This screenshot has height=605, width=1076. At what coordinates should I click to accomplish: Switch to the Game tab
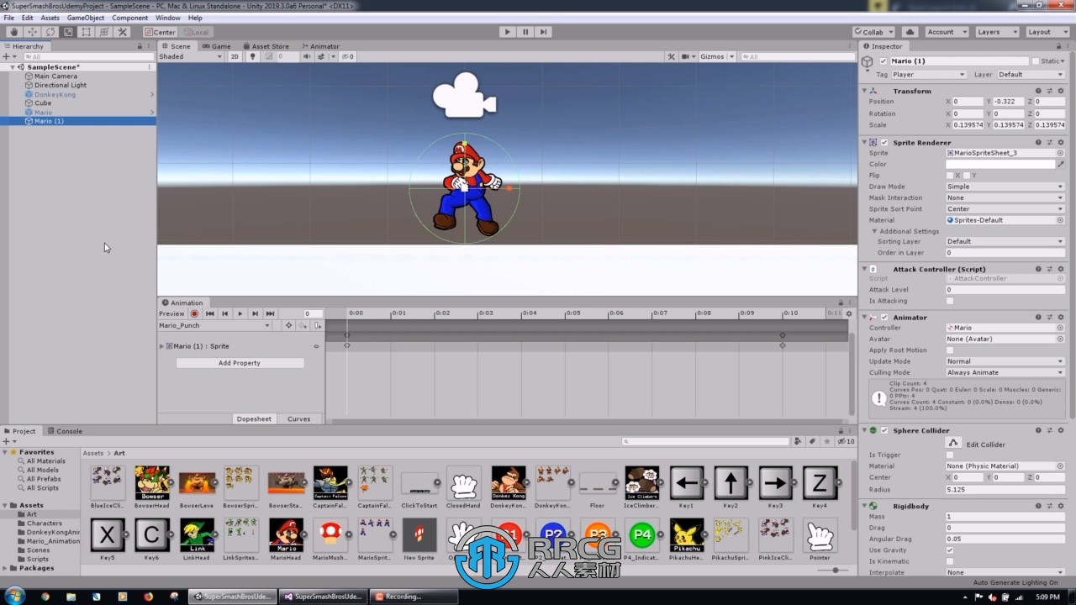pyautogui.click(x=216, y=46)
